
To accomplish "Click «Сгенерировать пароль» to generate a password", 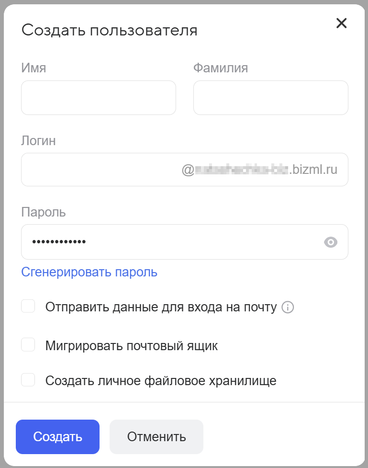I will click(x=89, y=272).
